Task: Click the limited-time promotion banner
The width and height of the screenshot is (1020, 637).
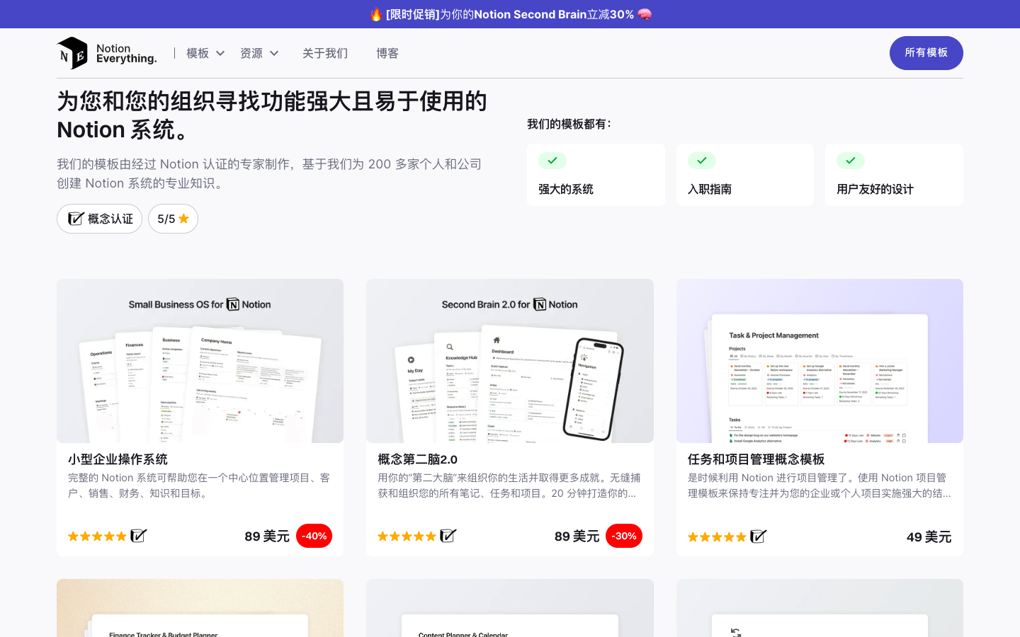Action: point(510,14)
